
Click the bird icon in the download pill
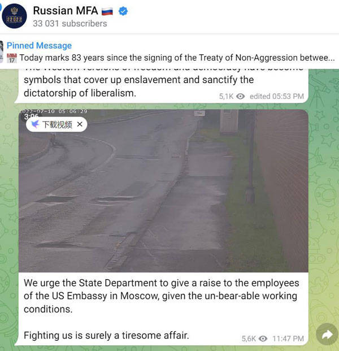coord(36,124)
